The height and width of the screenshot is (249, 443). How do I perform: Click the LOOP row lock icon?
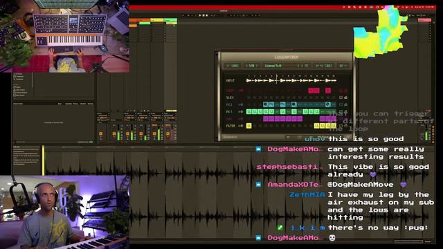pos(341,91)
